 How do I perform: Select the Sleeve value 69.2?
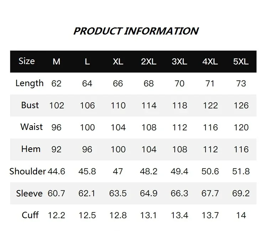click(241, 193)
